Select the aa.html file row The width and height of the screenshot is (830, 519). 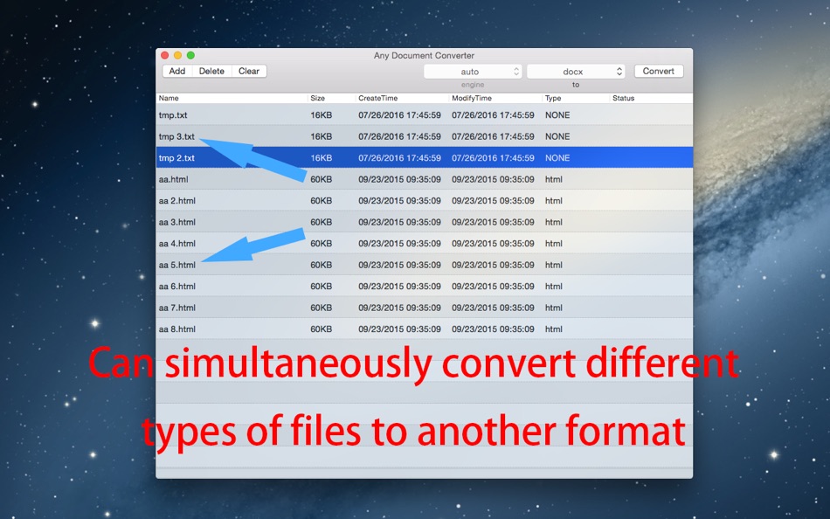(x=424, y=179)
